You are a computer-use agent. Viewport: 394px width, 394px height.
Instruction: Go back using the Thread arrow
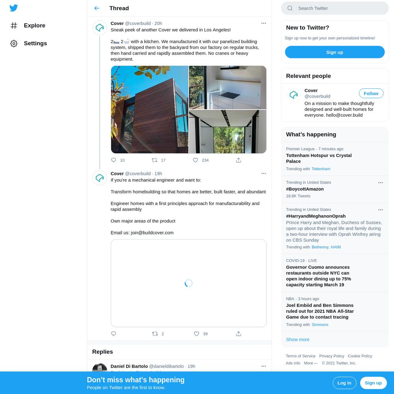(97, 8)
